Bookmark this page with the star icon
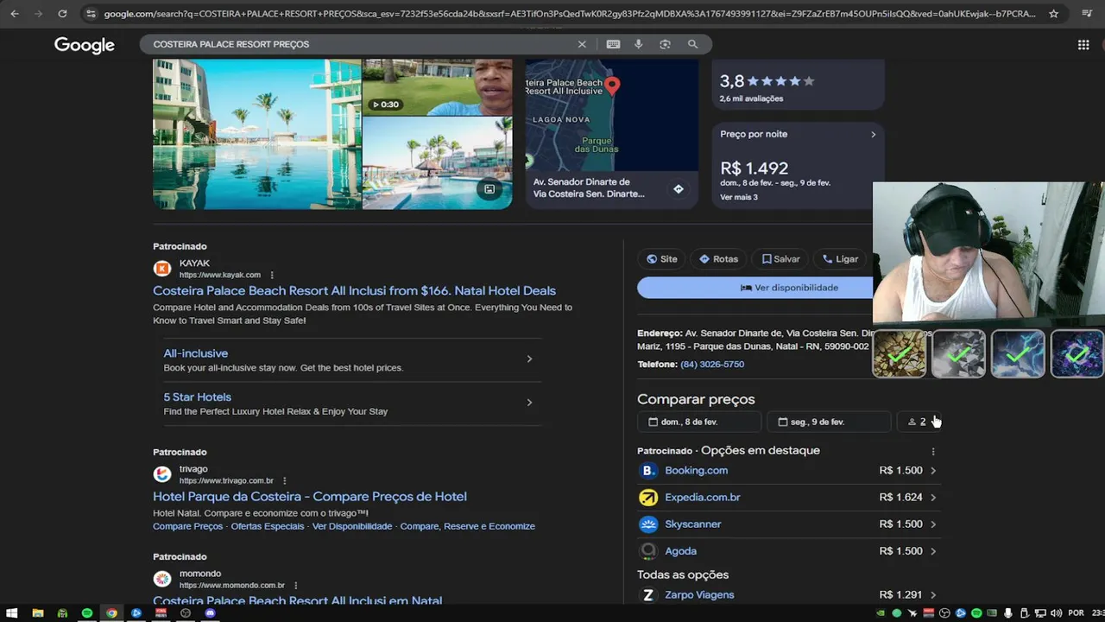This screenshot has height=622, width=1105. click(1053, 14)
